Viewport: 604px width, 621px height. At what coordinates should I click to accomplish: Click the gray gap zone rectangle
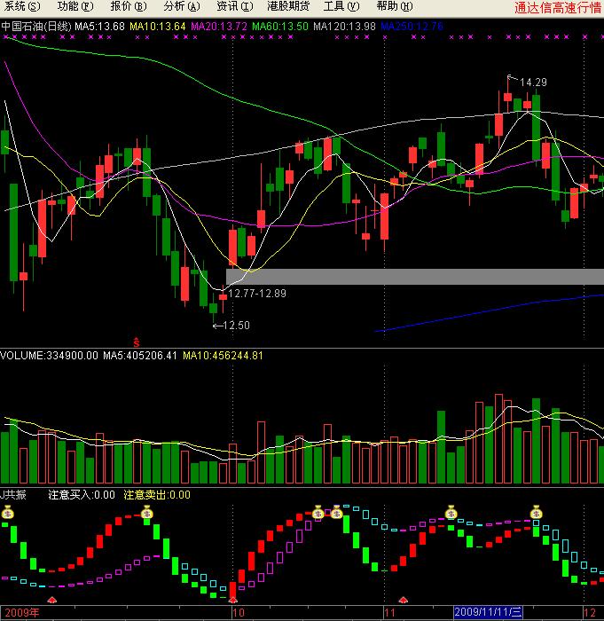415,277
